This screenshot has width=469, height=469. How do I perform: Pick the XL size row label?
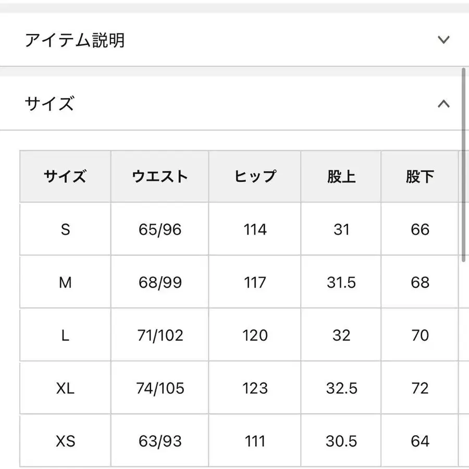point(65,388)
